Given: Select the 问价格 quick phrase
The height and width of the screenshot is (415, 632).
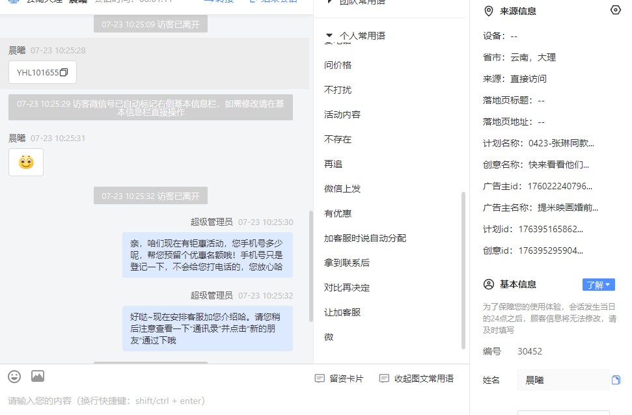Looking at the screenshot, I should (338, 65).
